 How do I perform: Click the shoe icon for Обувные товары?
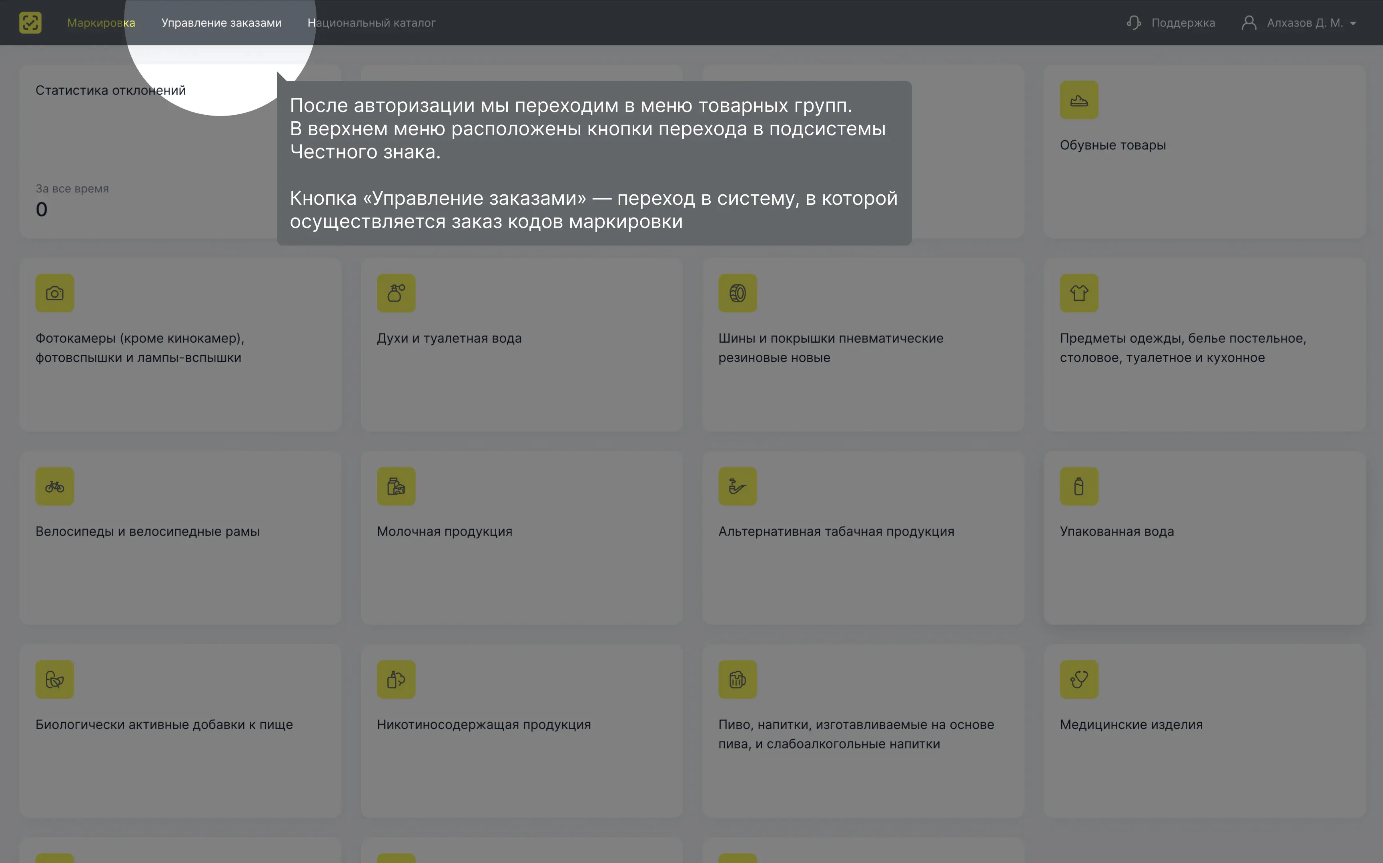pos(1078,100)
